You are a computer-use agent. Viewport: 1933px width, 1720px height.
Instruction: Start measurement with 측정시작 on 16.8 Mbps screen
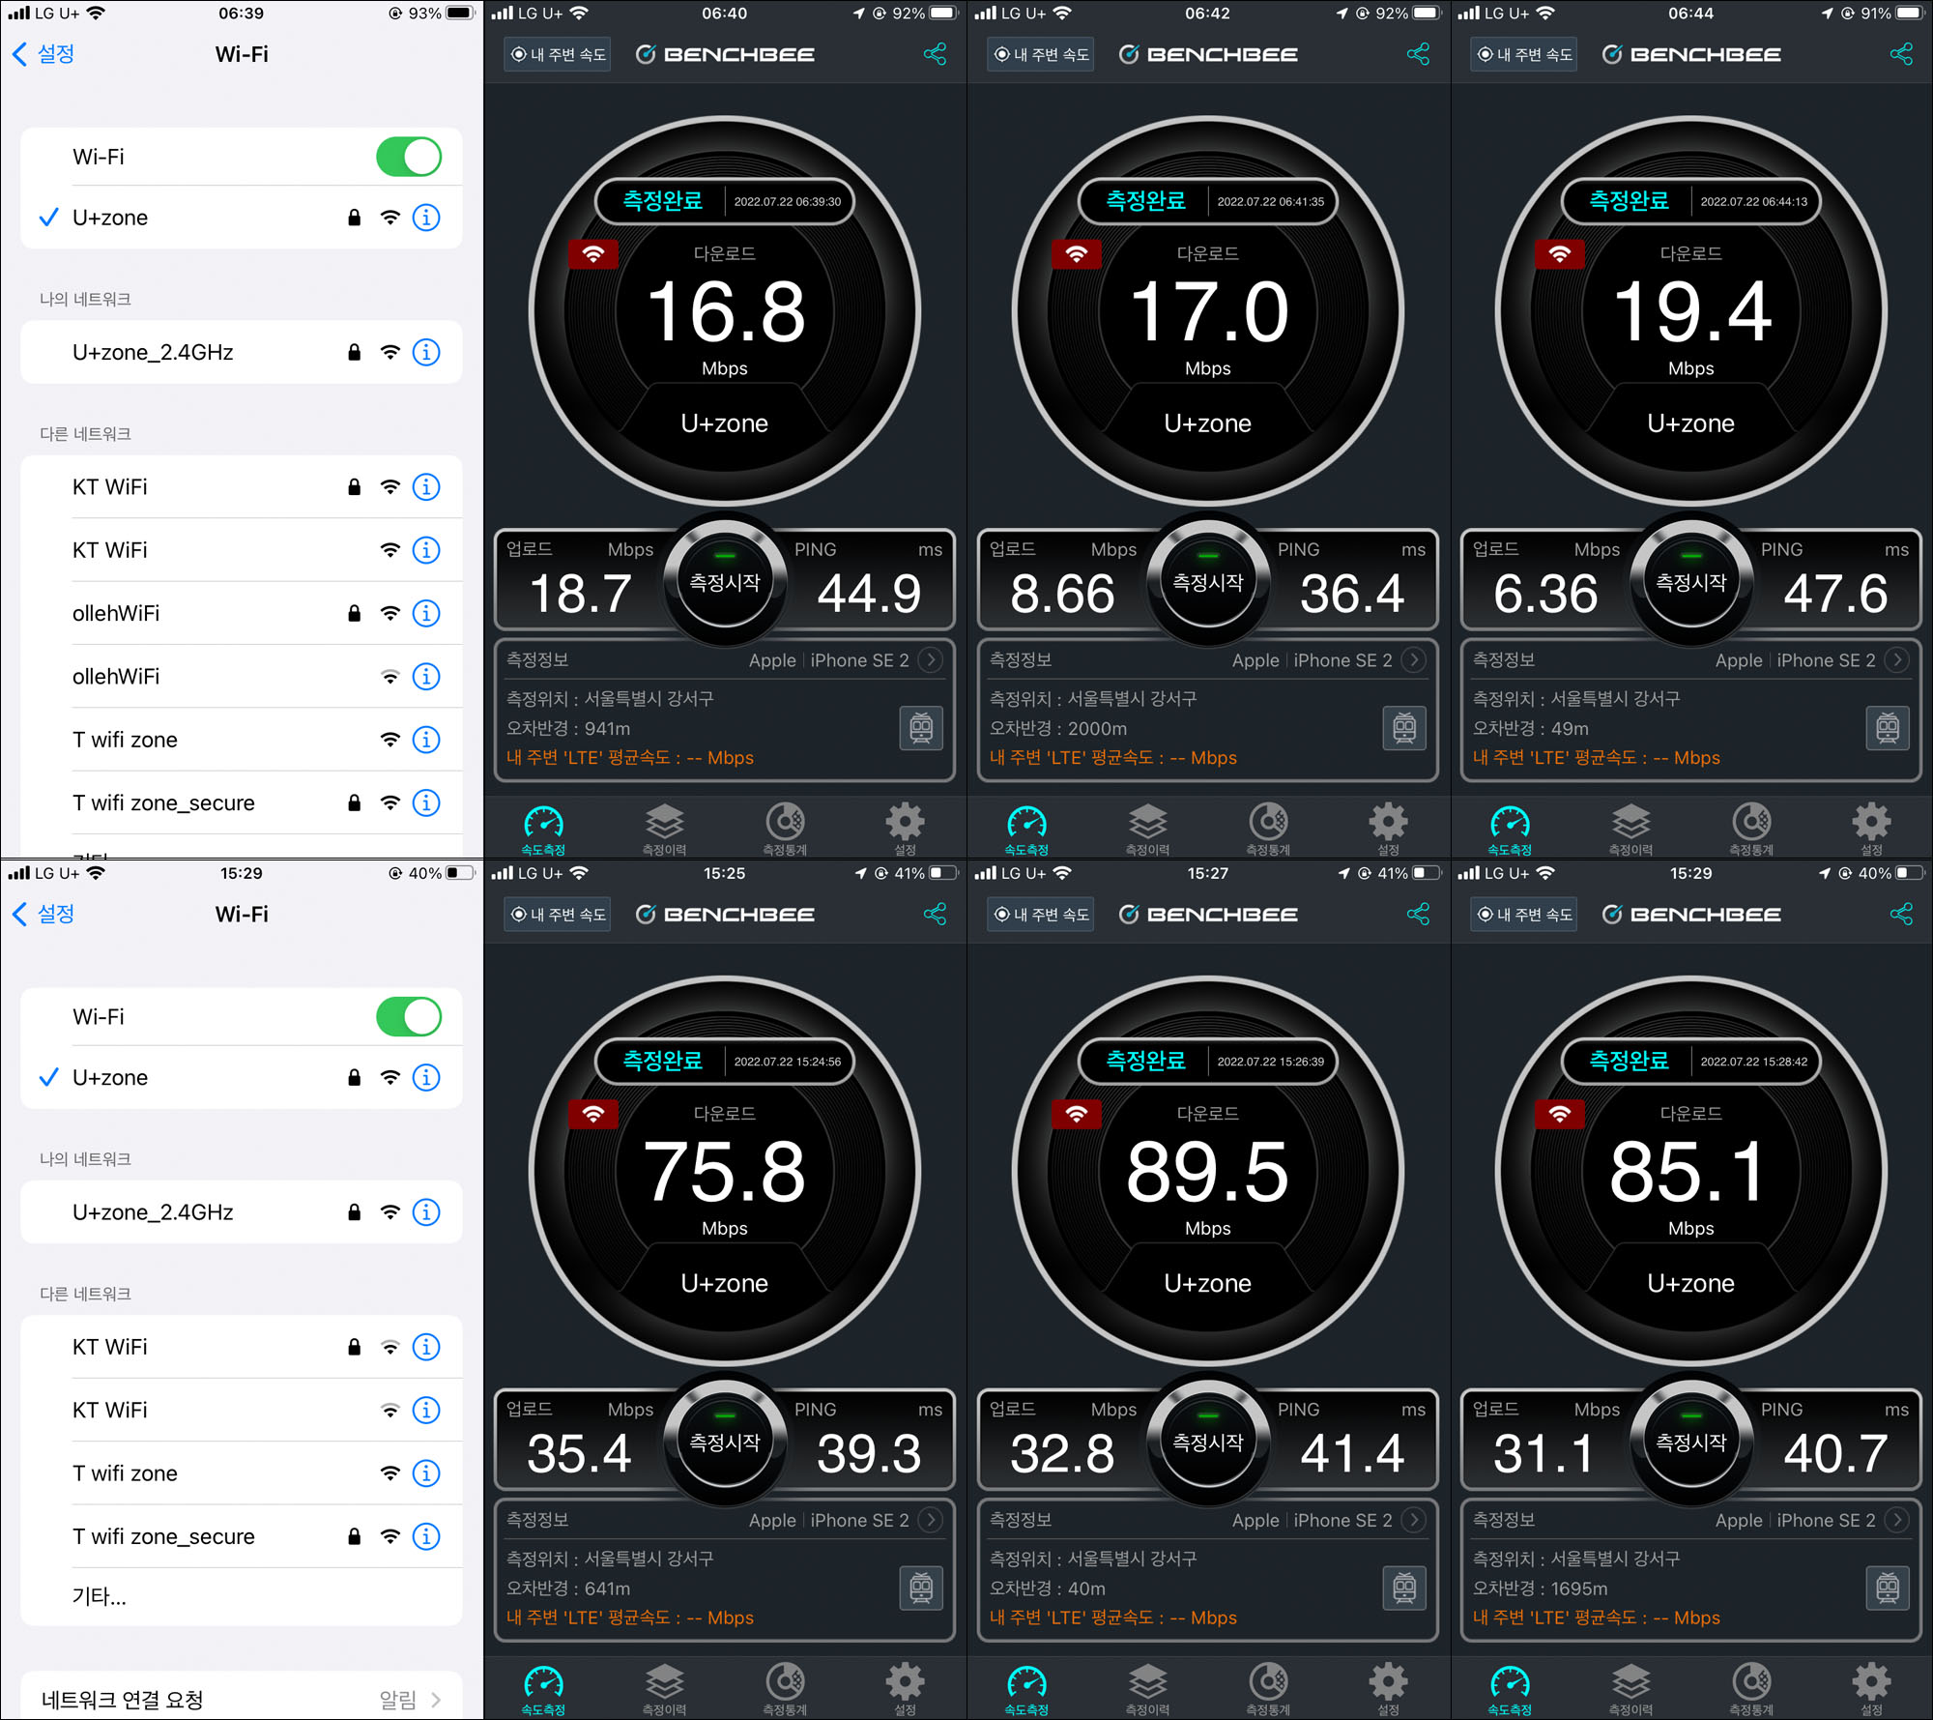725,581
